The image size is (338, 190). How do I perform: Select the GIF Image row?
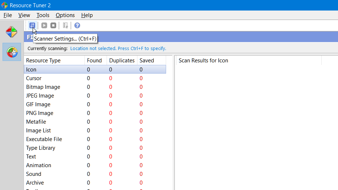[95, 104]
